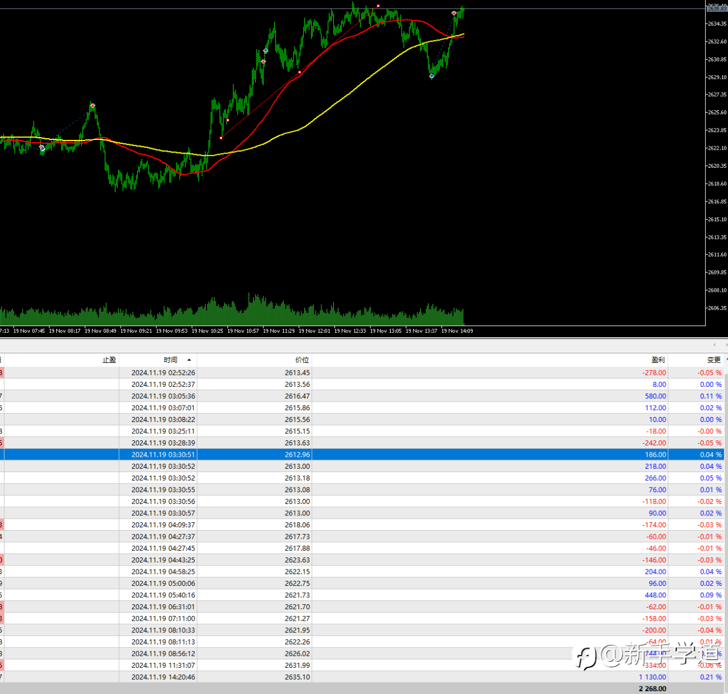Sort the table by the 止盈 column
Viewport: 728px width, 694px height.
click(109, 360)
